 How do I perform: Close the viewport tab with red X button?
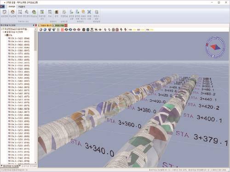(66, 25)
